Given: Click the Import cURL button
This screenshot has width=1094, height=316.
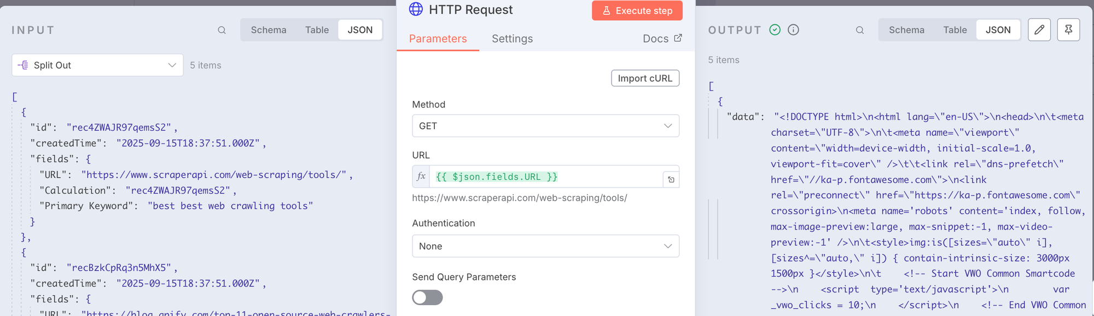Looking at the screenshot, I should (x=645, y=78).
